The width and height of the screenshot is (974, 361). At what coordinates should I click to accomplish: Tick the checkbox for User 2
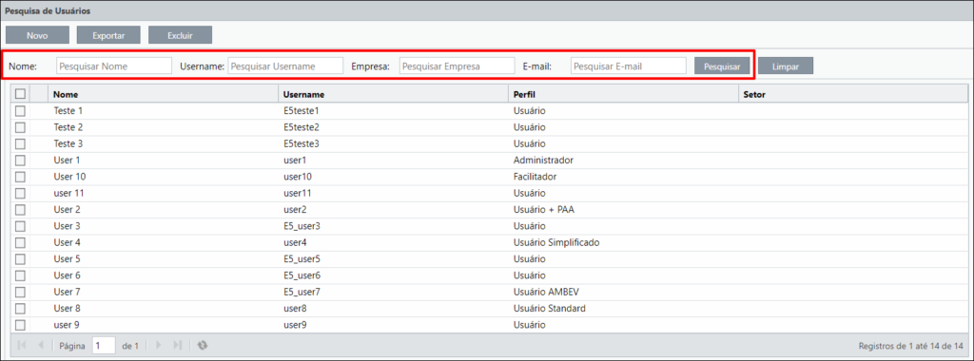21,210
